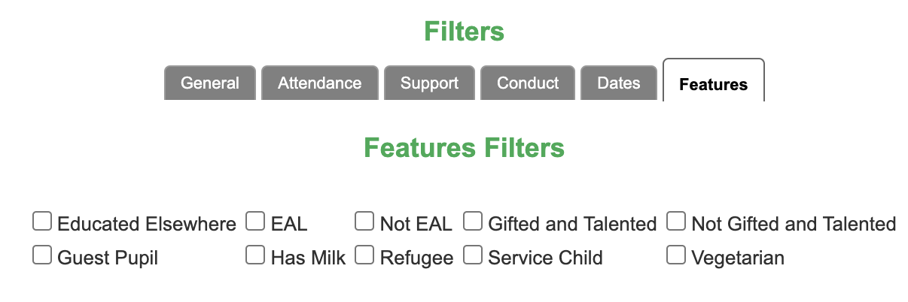Go to the Dates tab
Viewport: 908px width, 302px height.
tap(619, 83)
